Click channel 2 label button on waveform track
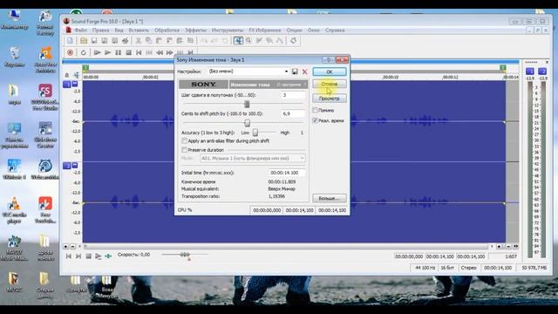This screenshot has height=314, width=558. 67,166
